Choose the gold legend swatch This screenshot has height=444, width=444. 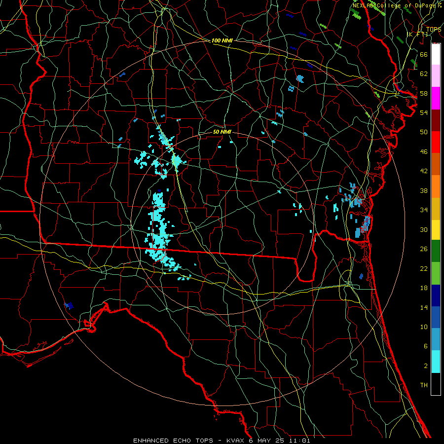(436, 208)
